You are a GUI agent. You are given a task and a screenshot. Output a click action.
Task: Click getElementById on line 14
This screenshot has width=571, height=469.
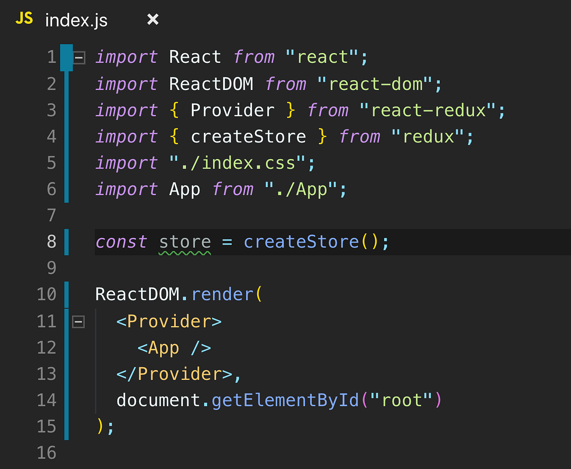coord(285,400)
